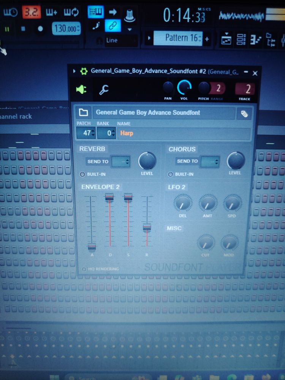Toggle loop recording icon

pos(71,12)
